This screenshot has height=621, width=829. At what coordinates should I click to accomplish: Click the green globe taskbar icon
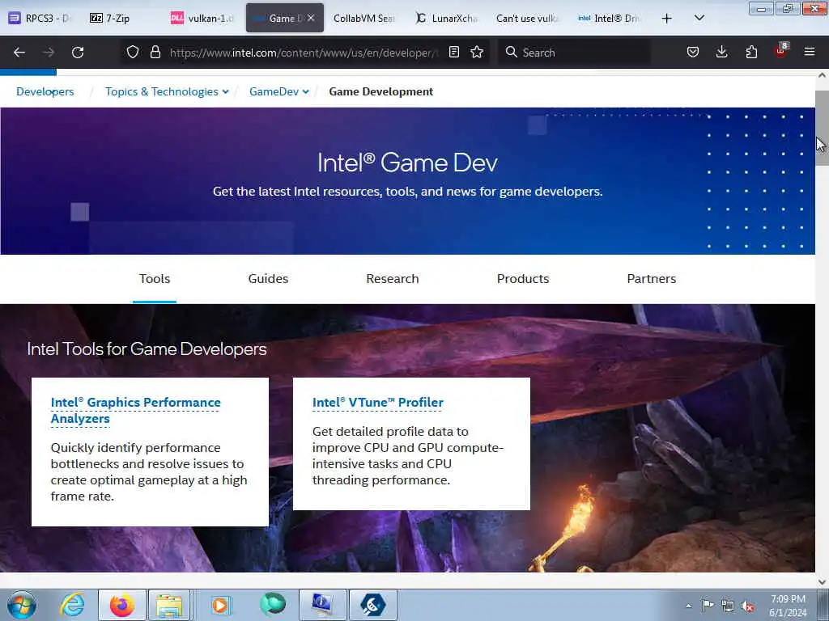[x=273, y=605]
